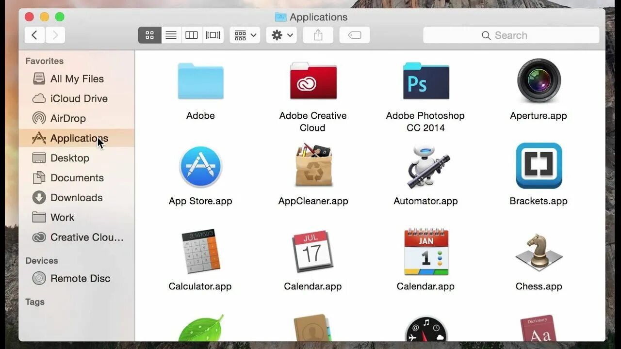Image resolution: width=621 pixels, height=349 pixels.
Task: Click the Search field
Action: tap(511, 35)
